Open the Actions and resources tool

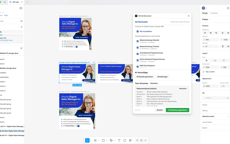130,140
